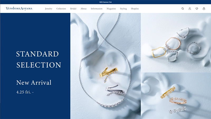Open the Jewelry menu
The width and height of the screenshot is (211, 119).
pos(49,9)
